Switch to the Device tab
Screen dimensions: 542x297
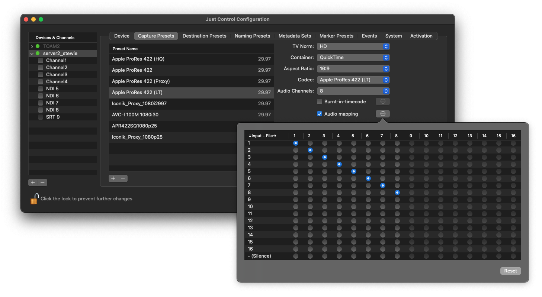pos(122,36)
